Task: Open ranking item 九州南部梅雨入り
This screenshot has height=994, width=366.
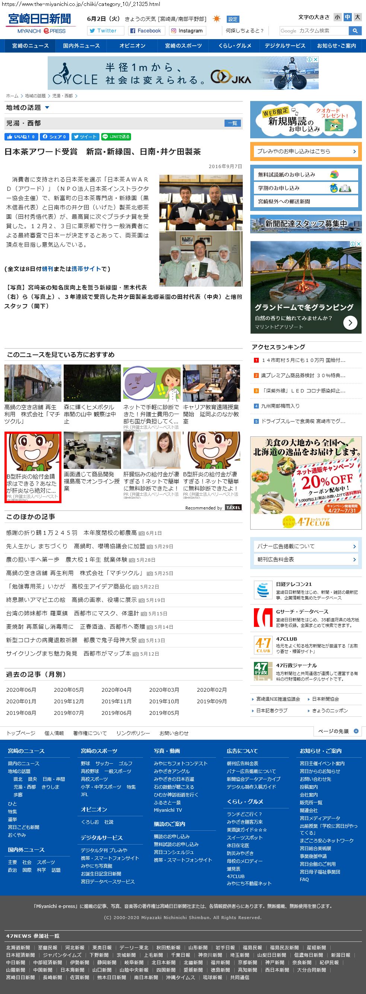Action: click(x=280, y=406)
